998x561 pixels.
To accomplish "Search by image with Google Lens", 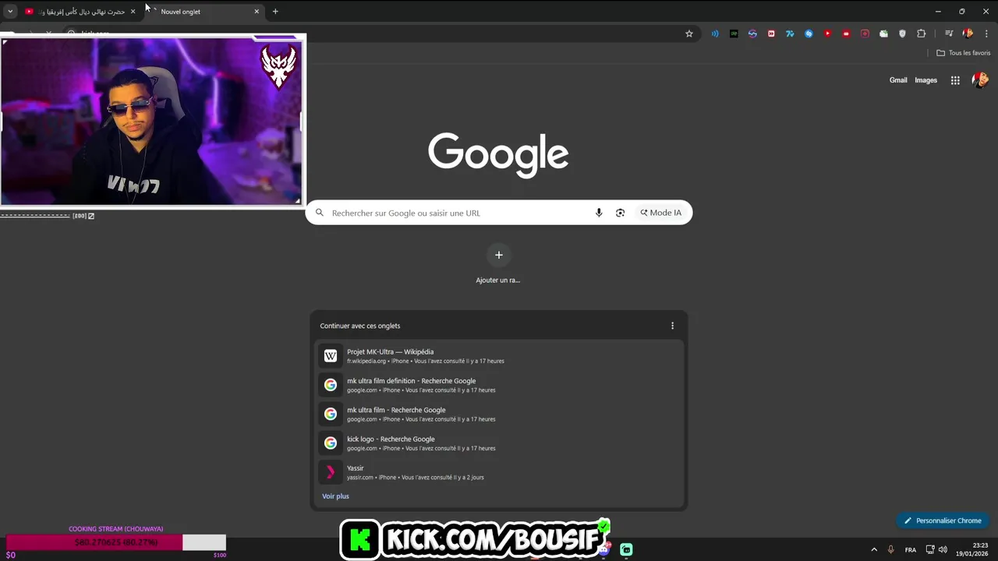I will [x=620, y=213].
